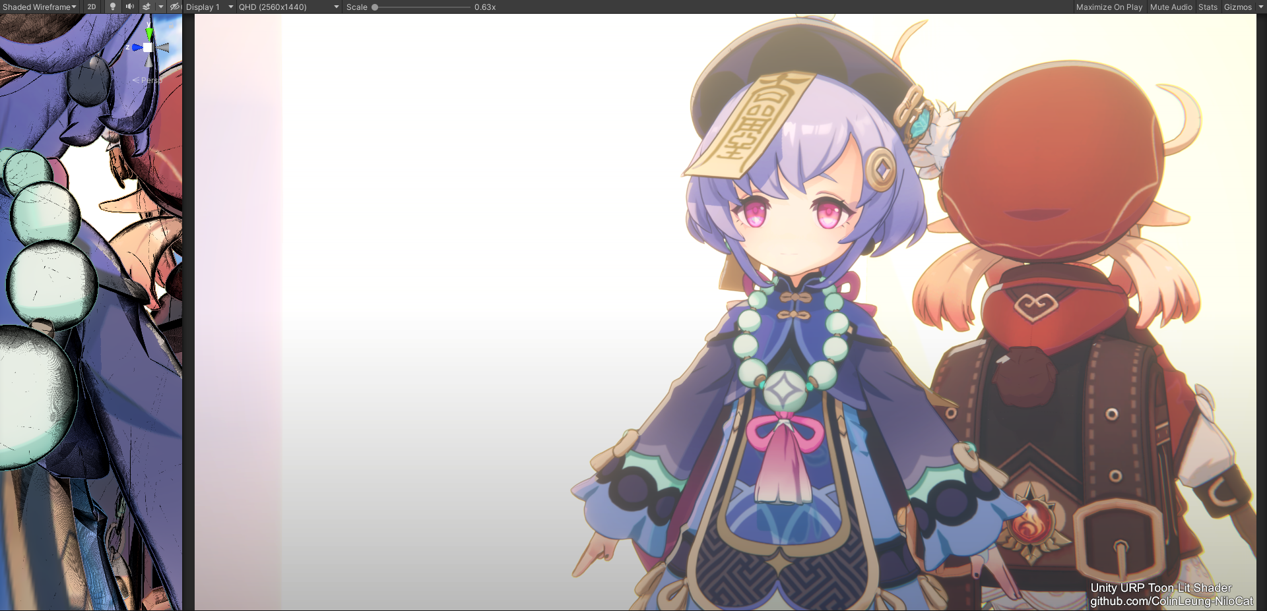
Task: Show the Stats overlay
Action: [x=1208, y=7]
